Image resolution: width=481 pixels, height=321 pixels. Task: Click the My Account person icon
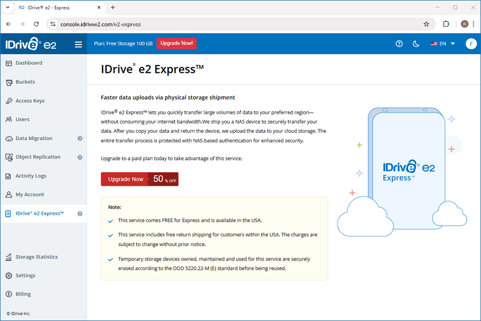pos(9,194)
